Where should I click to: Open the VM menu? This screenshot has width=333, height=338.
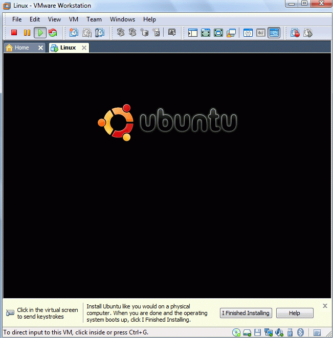74,19
